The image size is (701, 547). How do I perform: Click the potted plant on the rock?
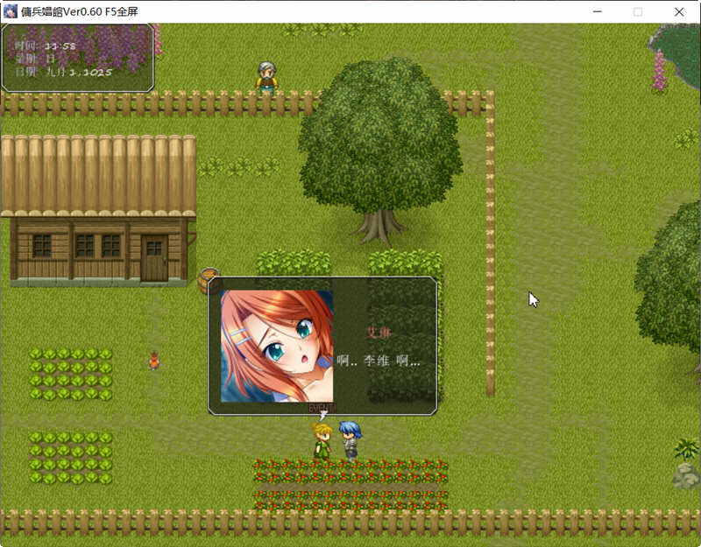pos(686,462)
